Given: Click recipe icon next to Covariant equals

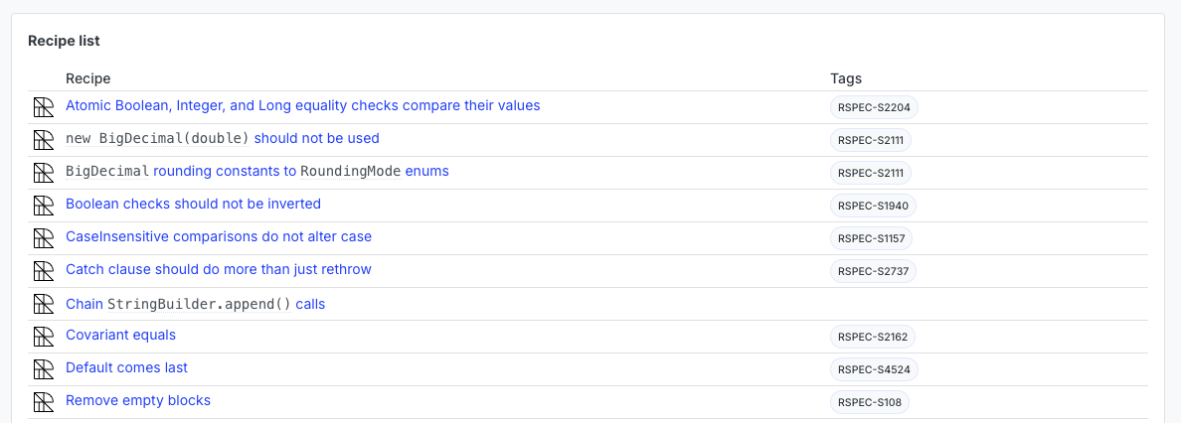Looking at the screenshot, I should pos(44,337).
